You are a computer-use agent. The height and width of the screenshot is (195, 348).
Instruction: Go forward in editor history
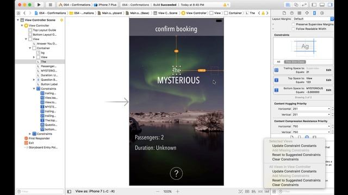[30, 13]
